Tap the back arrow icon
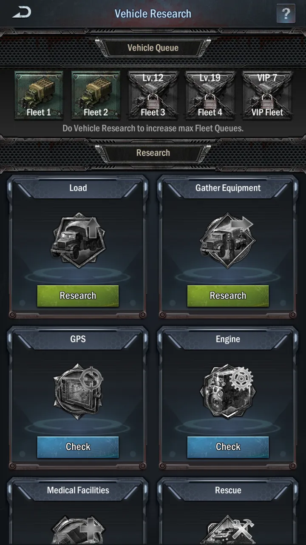Image resolution: width=306 pixels, height=545 pixels. 22,13
